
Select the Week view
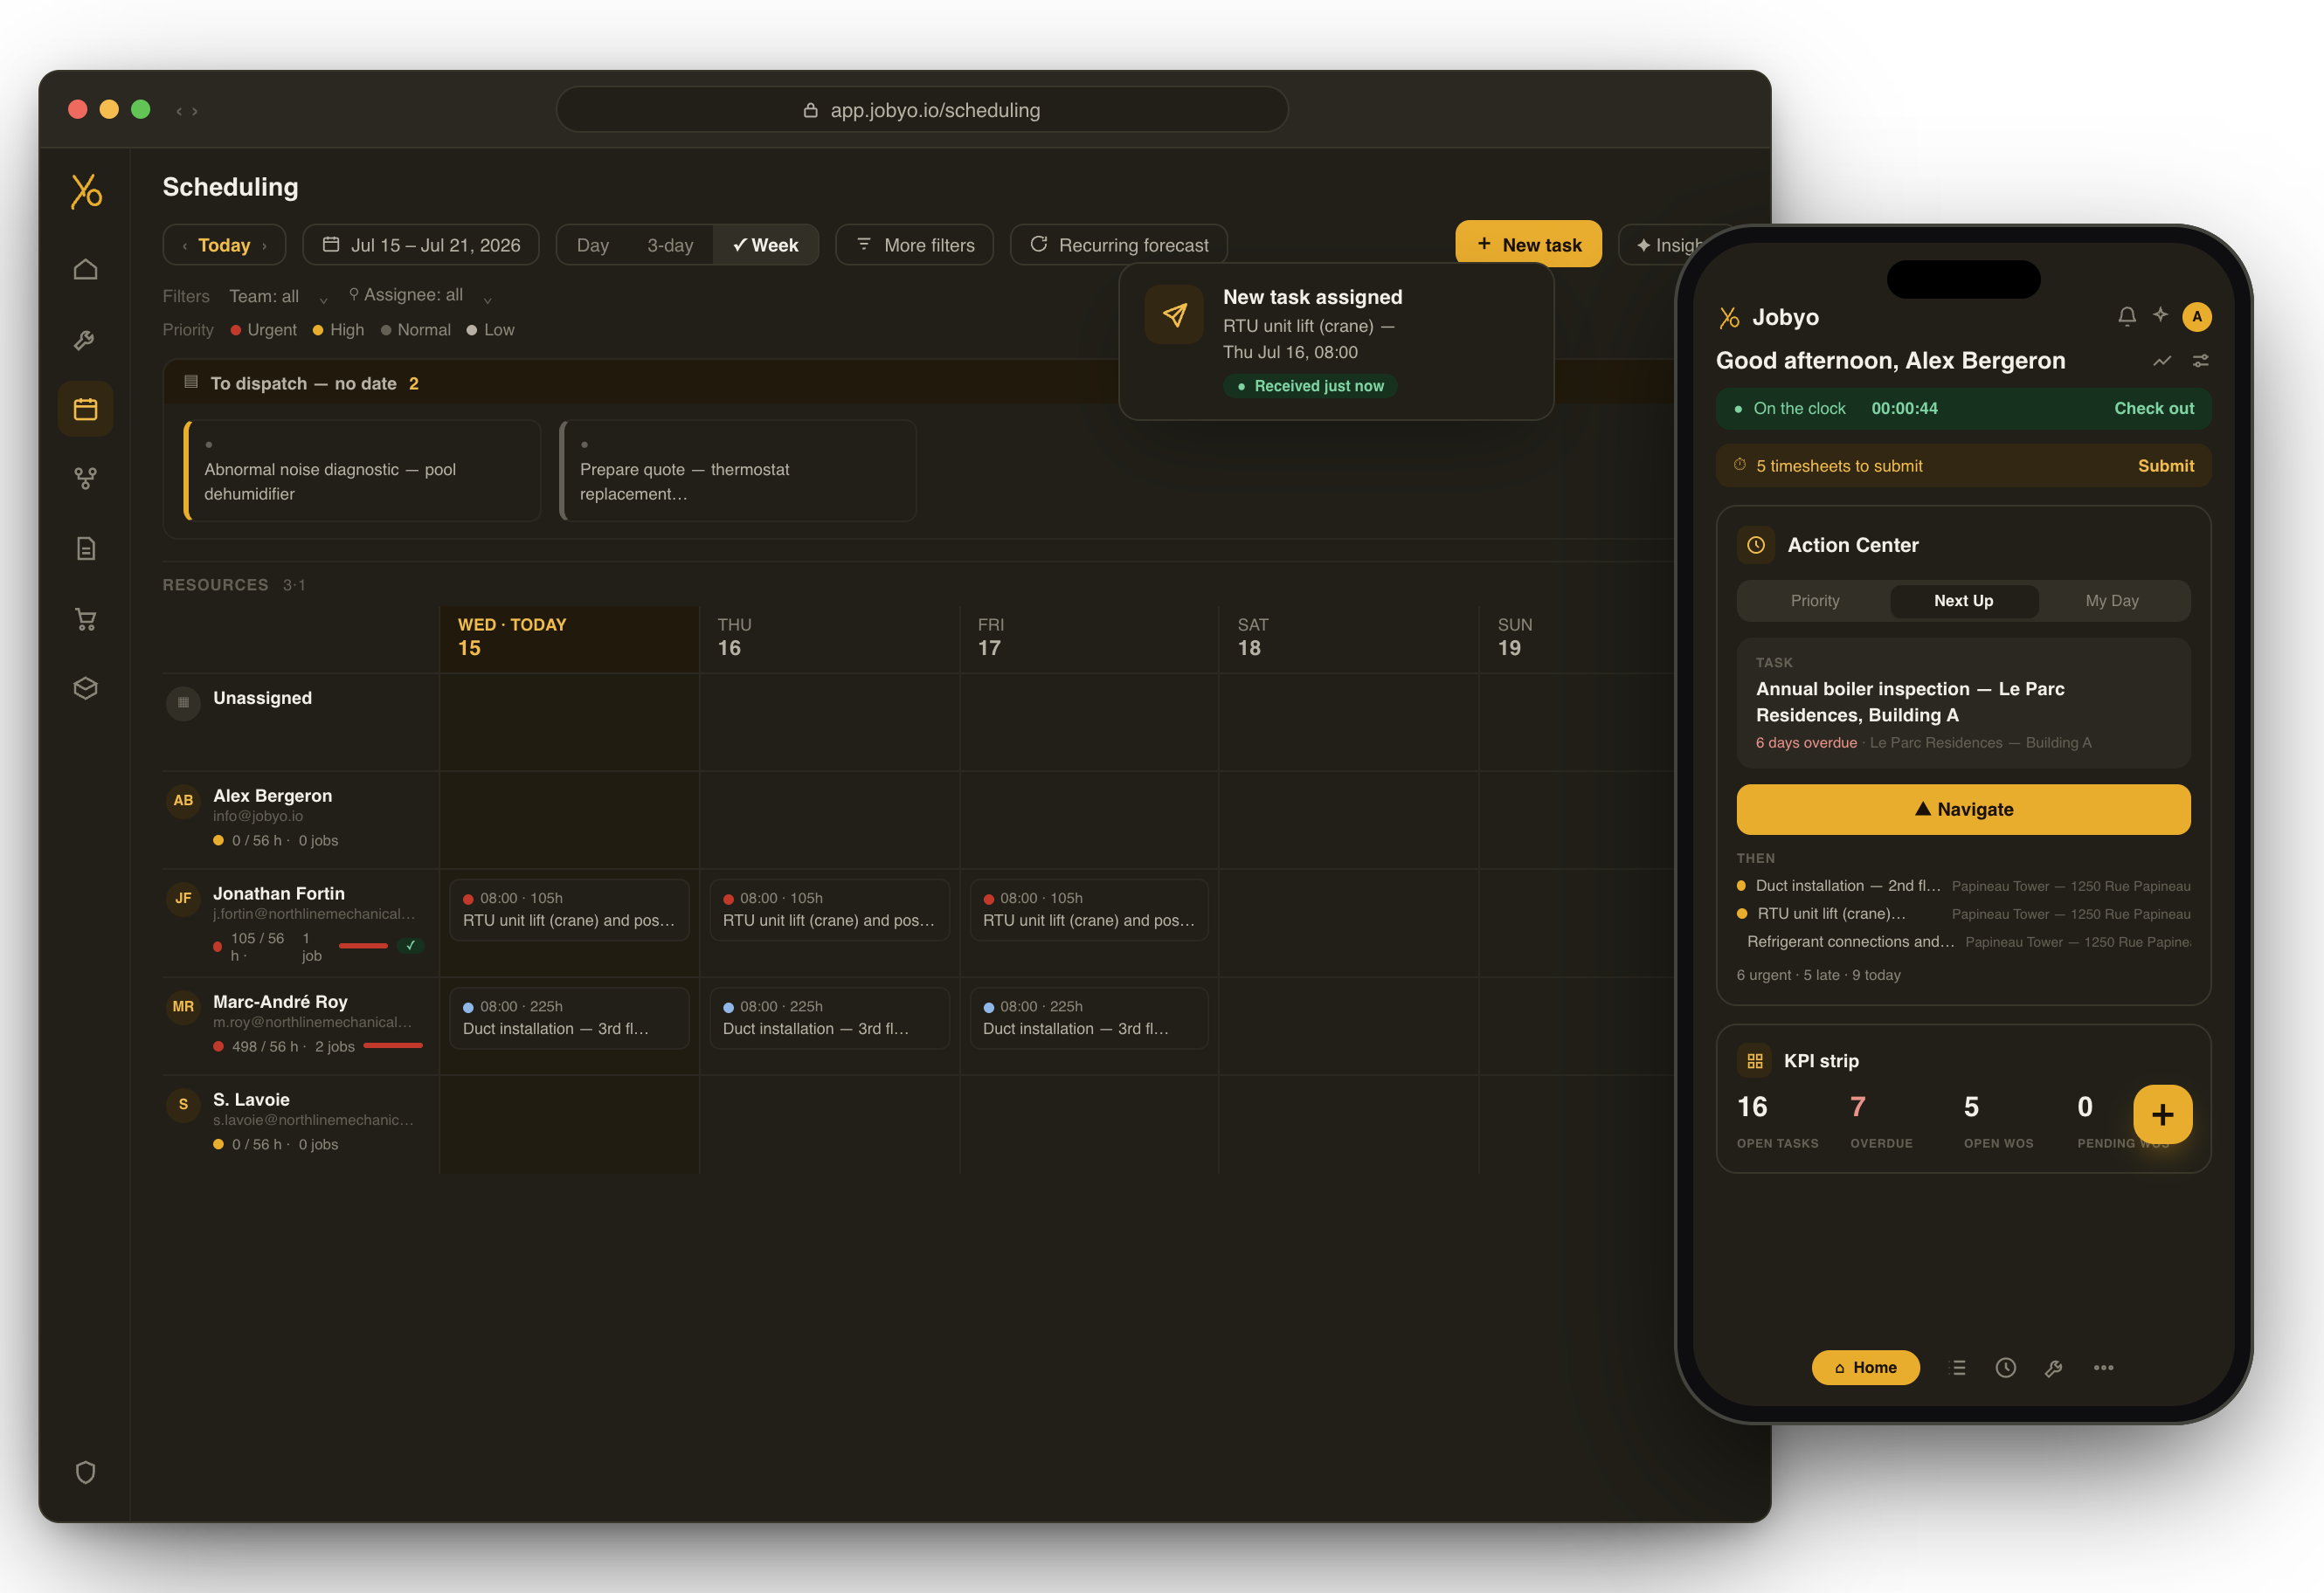coord(765,245)
